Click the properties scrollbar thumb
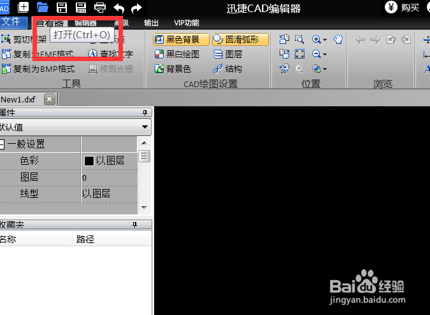 click(144, 156)
